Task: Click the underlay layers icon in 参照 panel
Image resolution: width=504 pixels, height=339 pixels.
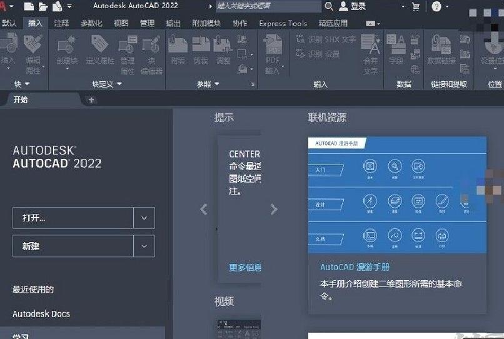Action: coord(242,39)
